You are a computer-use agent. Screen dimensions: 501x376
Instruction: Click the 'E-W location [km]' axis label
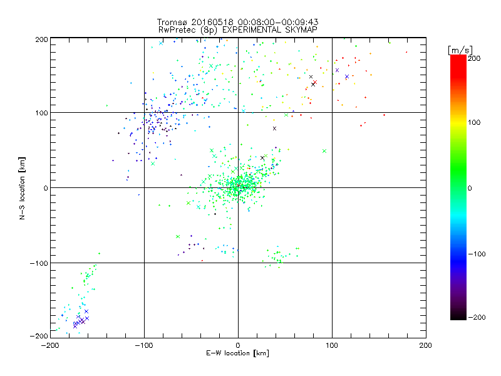[x=237, y=353]
